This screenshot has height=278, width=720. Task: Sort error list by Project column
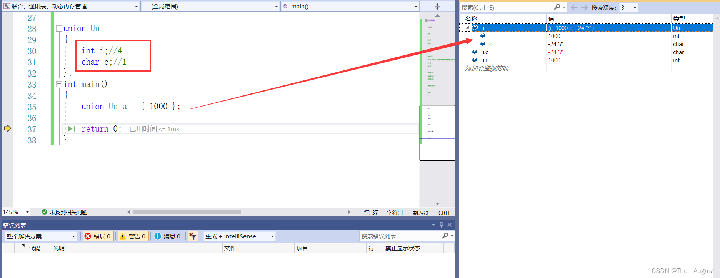tap(330, 248)
